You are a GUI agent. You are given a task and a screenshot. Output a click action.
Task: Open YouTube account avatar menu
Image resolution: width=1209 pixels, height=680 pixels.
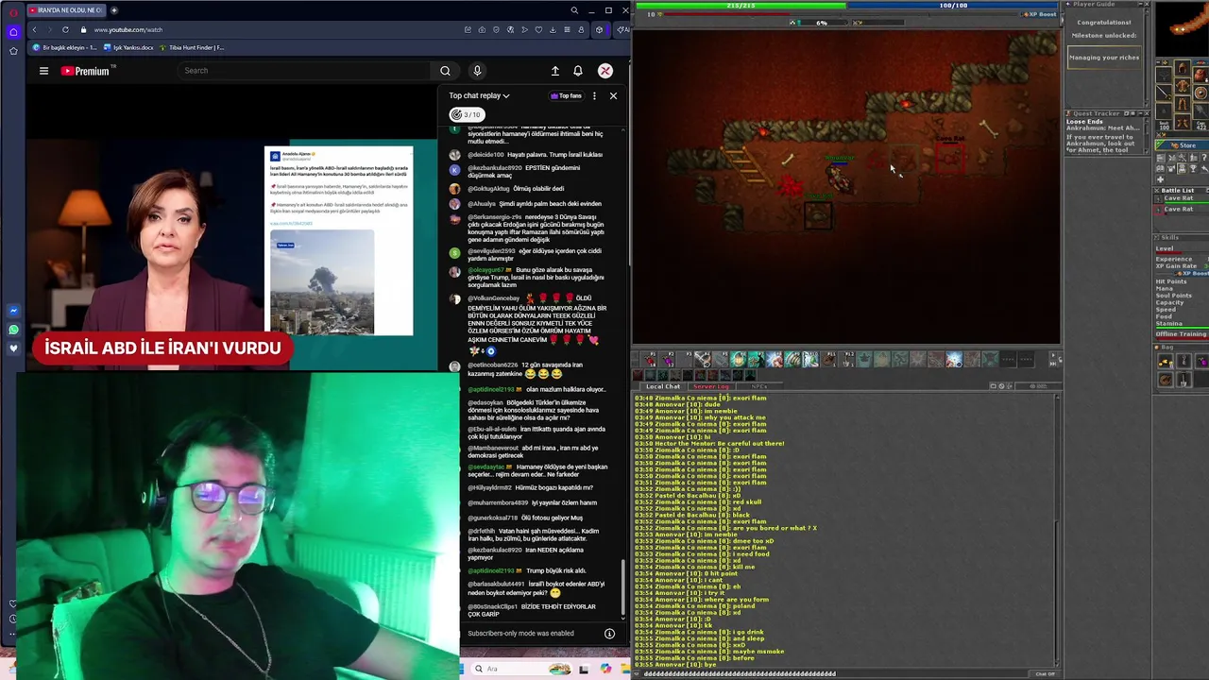tap(605, 71)
